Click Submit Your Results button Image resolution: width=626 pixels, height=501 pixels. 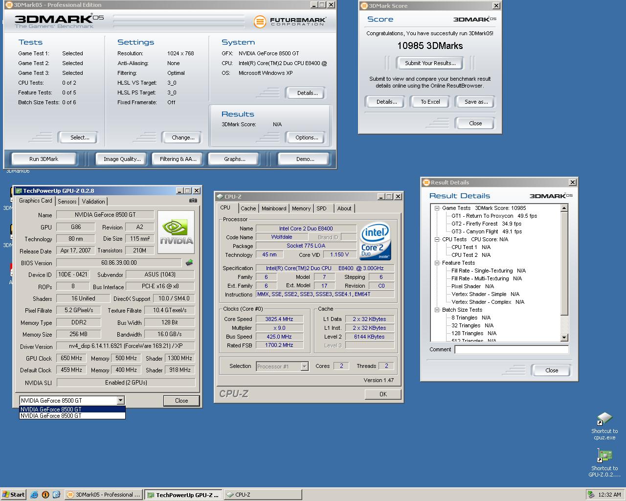click(430, 63)
